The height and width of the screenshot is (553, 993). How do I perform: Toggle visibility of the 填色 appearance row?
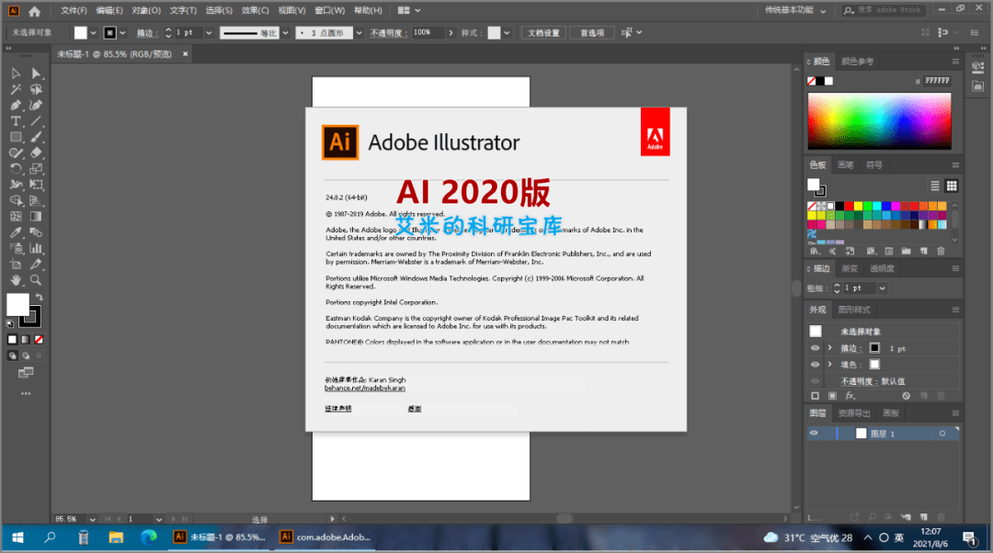[x=815, y=365]
